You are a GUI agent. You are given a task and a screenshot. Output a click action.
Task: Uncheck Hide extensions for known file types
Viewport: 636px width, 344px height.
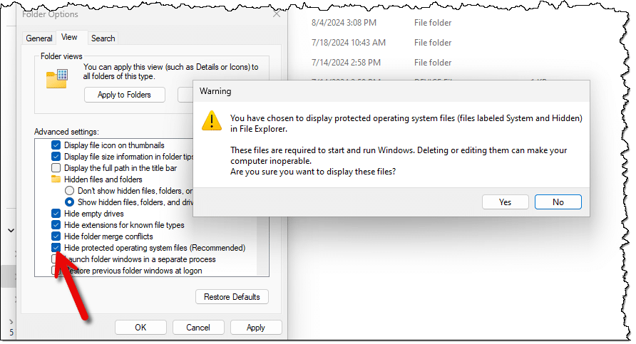coord(56,225)
